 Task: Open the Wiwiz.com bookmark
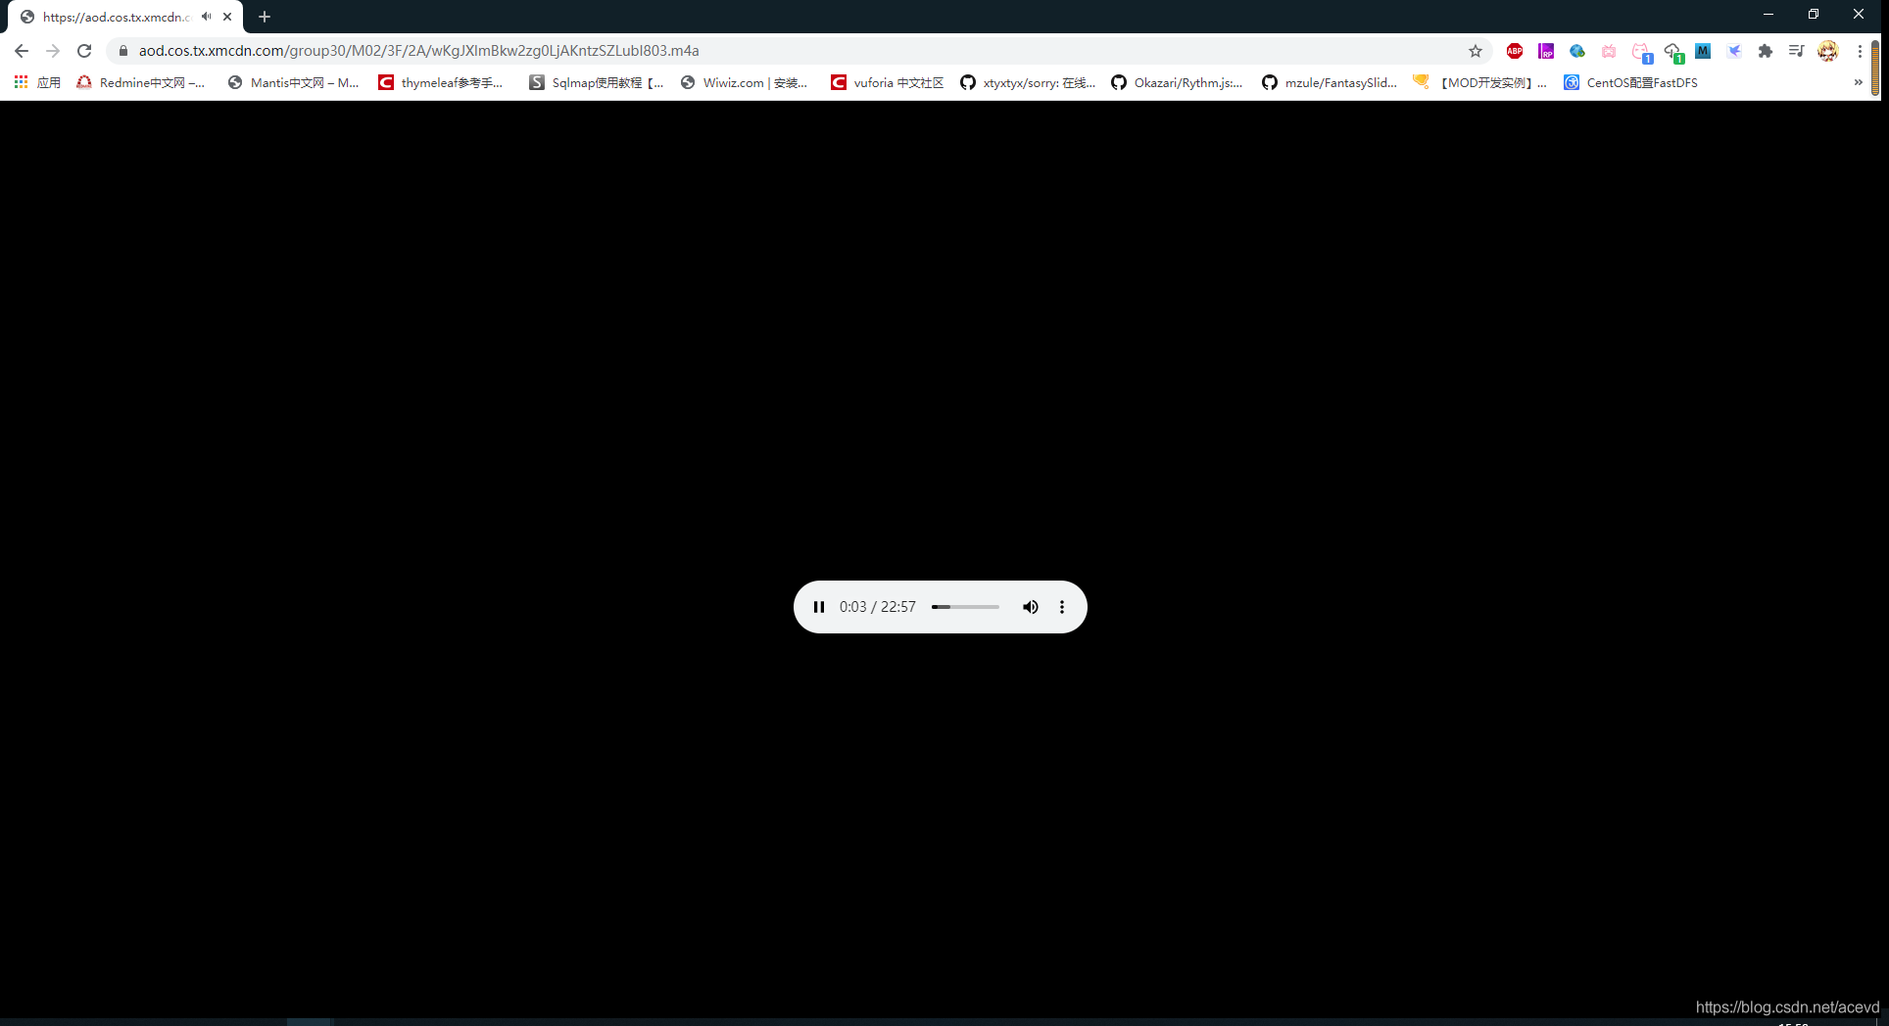tap(744, 82)
